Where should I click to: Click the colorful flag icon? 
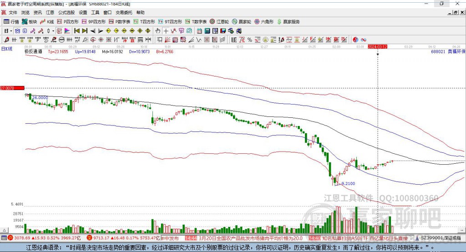[x=67, y=31]
